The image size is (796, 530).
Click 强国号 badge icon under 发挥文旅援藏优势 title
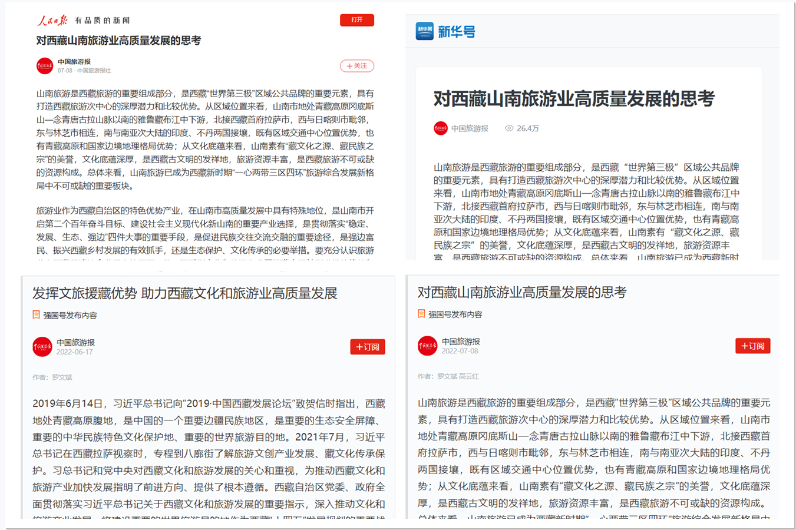[36, 315]
